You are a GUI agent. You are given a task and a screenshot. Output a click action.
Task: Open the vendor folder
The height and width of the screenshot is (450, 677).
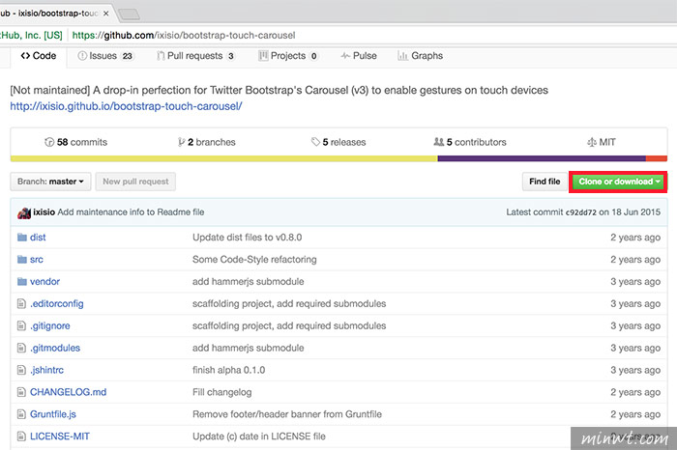(44, 281)
